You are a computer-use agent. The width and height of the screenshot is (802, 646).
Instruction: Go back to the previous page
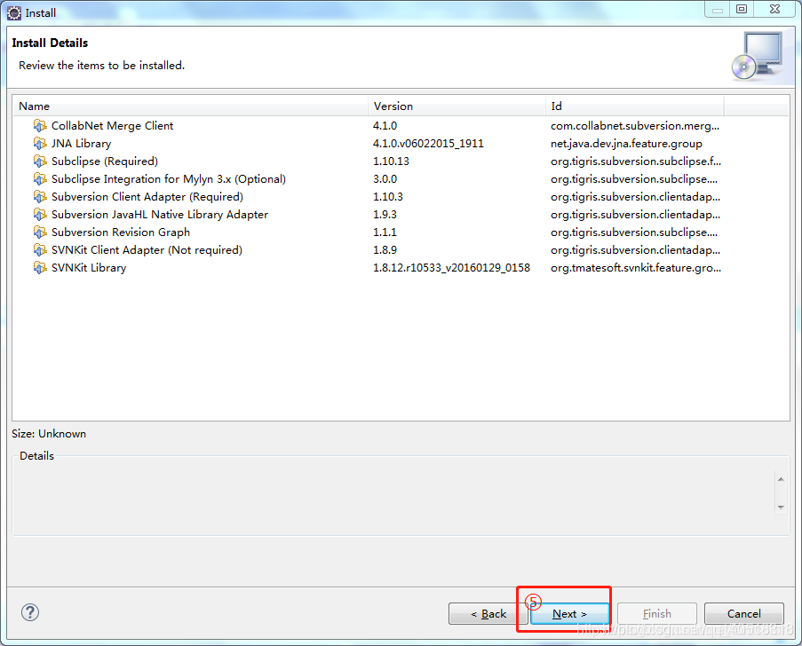(488, 614)
